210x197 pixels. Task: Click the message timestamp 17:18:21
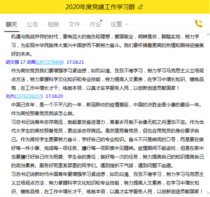[75, 62]
